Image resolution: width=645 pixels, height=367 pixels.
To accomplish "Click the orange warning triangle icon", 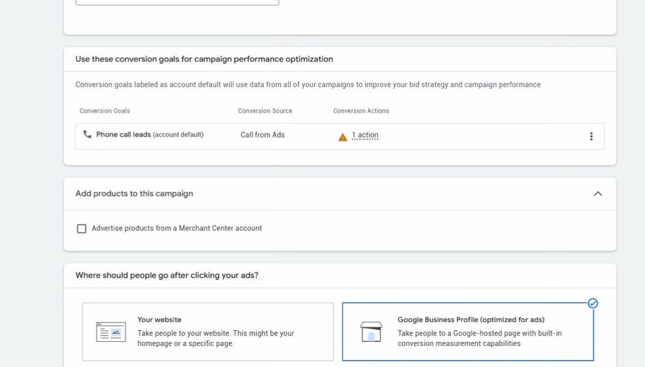I will tap(343, 137).
